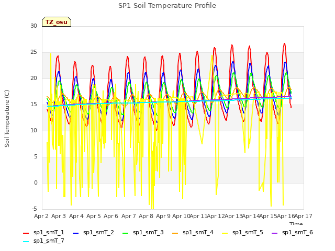335x251 pixels.
Task: Click the partially visible Time axis label
Action: pos(296,223)
